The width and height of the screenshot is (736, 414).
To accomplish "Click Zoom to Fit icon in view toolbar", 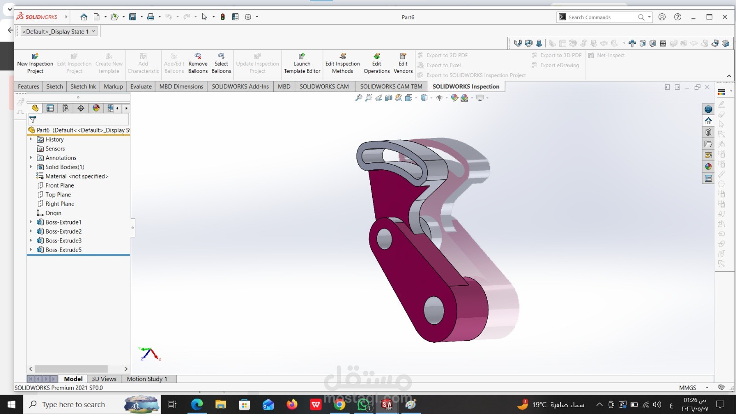I will tap(359, 98).
